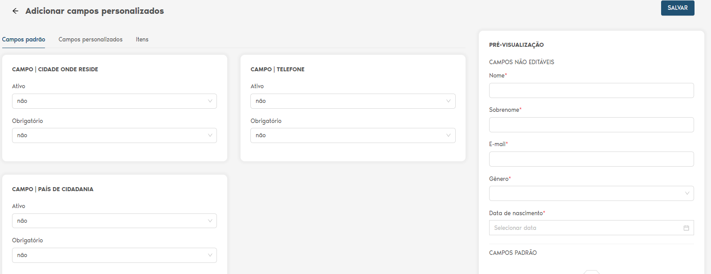The image size is (711, 274).
Task: Click the E-mail input field
Action: click(x=591, y=159)
